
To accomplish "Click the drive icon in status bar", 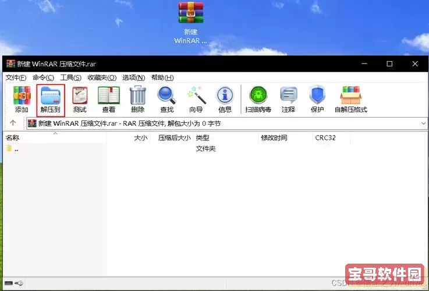I will 9,283.
